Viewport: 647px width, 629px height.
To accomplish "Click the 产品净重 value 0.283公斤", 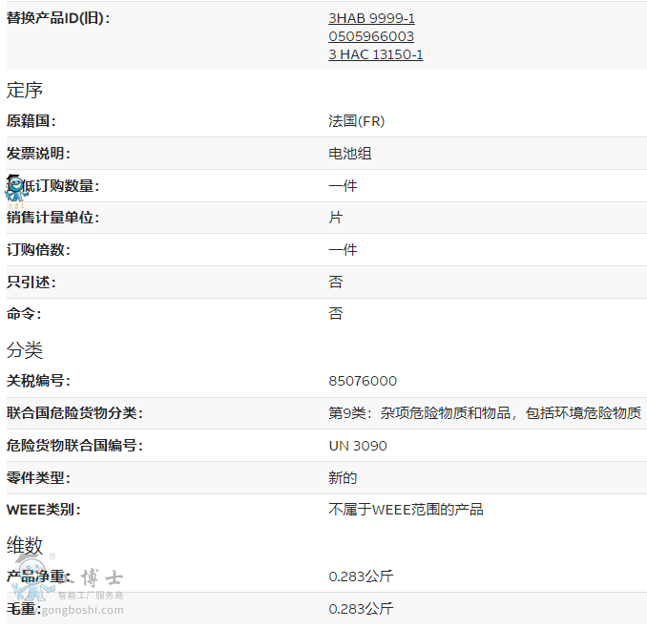I will [x=361, y=577].
